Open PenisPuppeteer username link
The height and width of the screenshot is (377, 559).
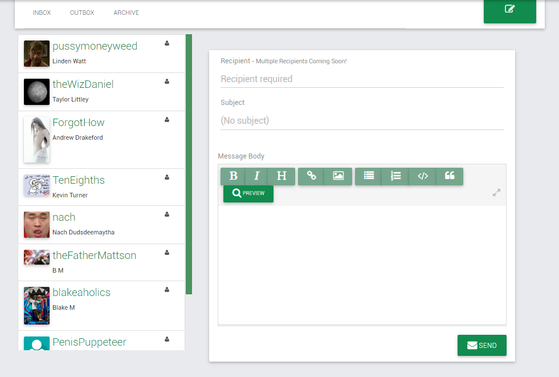pyautogui.click(x=89, y=342)
